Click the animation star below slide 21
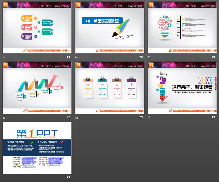 [149, 57]
